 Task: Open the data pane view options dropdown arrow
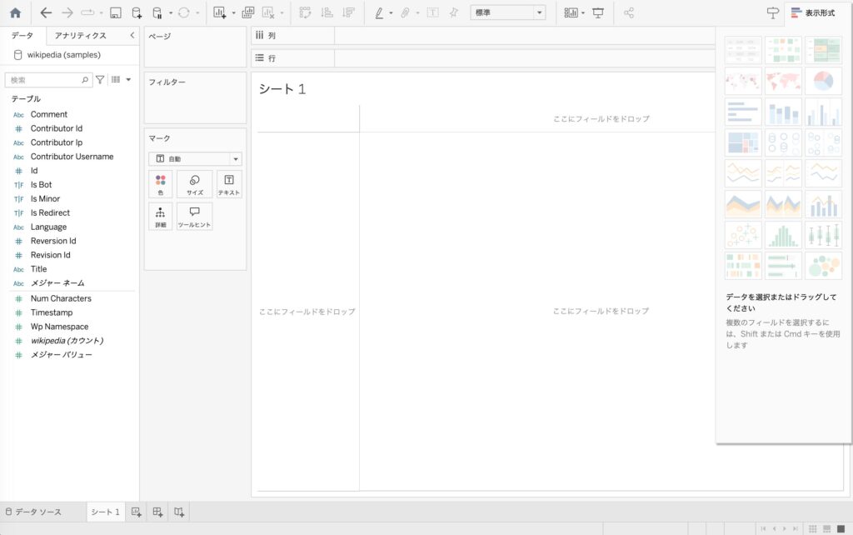(128, 79)
